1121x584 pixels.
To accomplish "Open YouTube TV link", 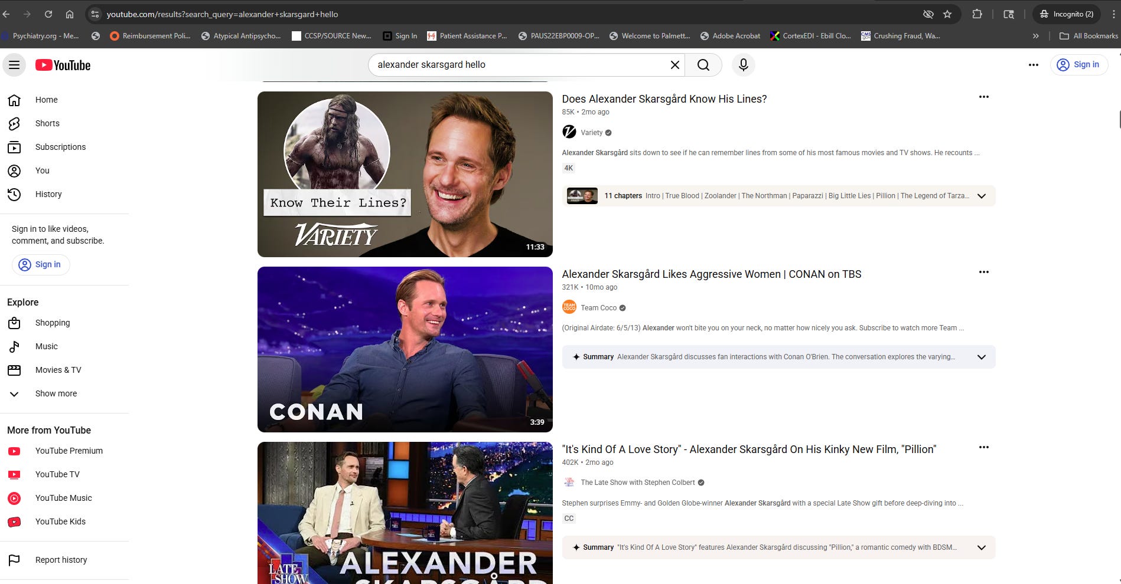I will coord(64,474).
